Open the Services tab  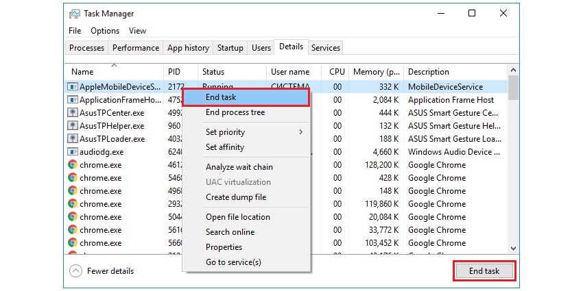326,48
